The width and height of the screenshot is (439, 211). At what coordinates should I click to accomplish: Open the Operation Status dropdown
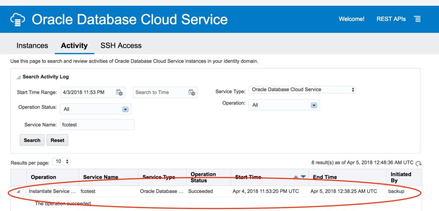pos(125,109)
